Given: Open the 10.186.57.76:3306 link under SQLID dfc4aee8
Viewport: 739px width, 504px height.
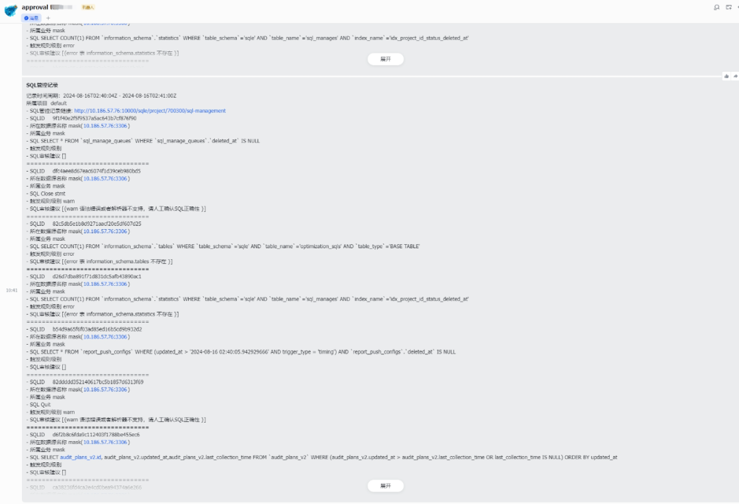Looking at the screenshot, I should 105,178.
